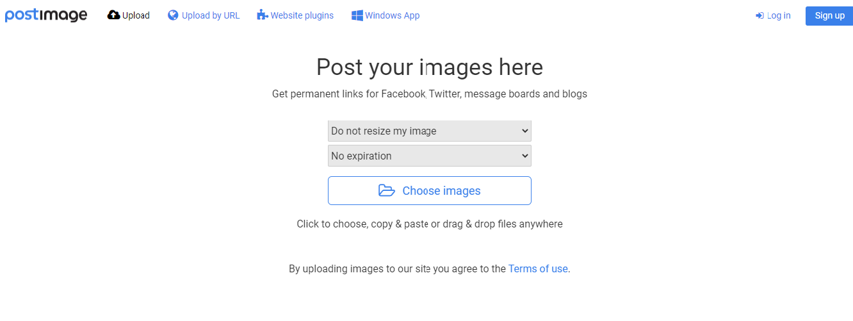Viewport: 853px width, 321px height.
Task: Click the globe icon for URL upload
Action: click(x=173, y=15)
